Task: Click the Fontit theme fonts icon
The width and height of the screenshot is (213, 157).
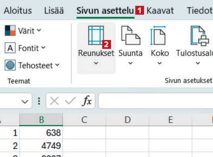Action: (10, 48)
